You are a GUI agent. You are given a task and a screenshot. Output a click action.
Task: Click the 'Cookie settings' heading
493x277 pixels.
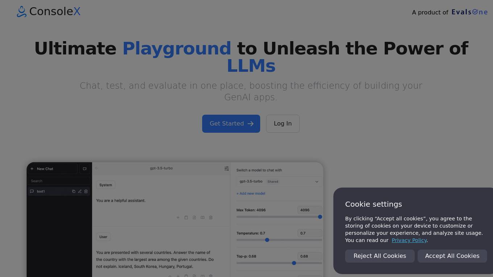(373, 204)
